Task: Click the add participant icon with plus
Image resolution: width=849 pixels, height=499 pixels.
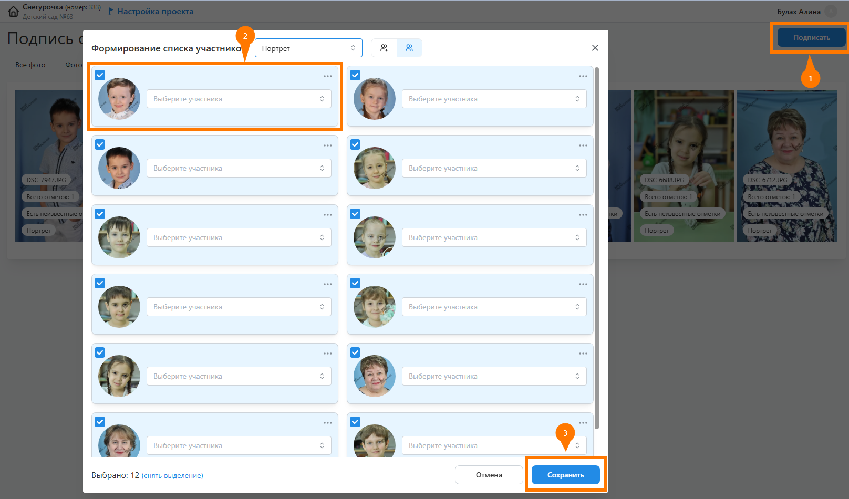Action: (384, 48)
